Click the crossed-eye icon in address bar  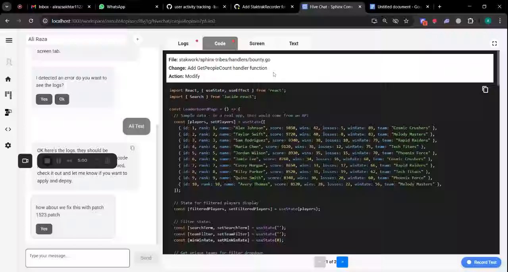point(395,21)
